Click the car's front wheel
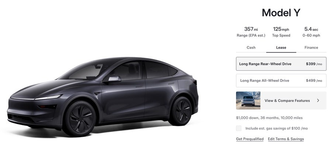 (x=80, y=118)
